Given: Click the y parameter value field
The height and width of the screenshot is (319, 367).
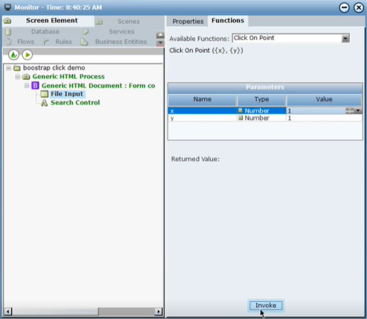Looking at the screenshot, I should point(324,118).
